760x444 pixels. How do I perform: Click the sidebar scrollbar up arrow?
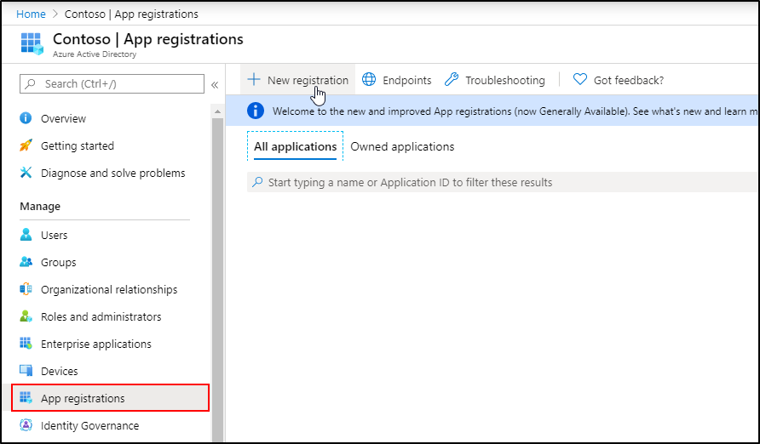pyautogui.click(x=217, y=111)
